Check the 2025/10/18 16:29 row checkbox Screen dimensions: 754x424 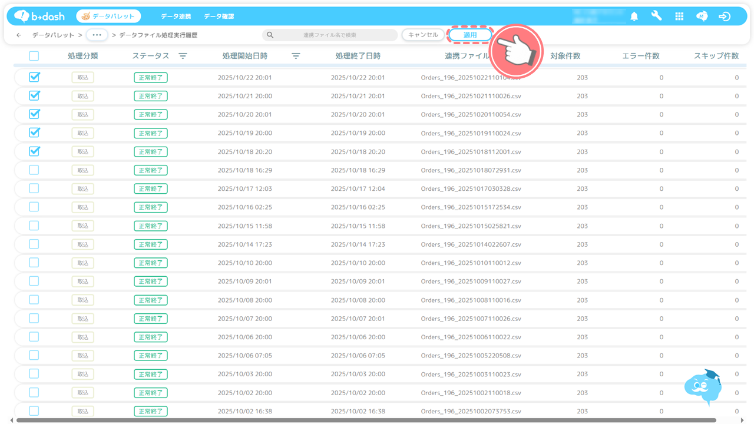pyautogui.click(x=34, y=170)
